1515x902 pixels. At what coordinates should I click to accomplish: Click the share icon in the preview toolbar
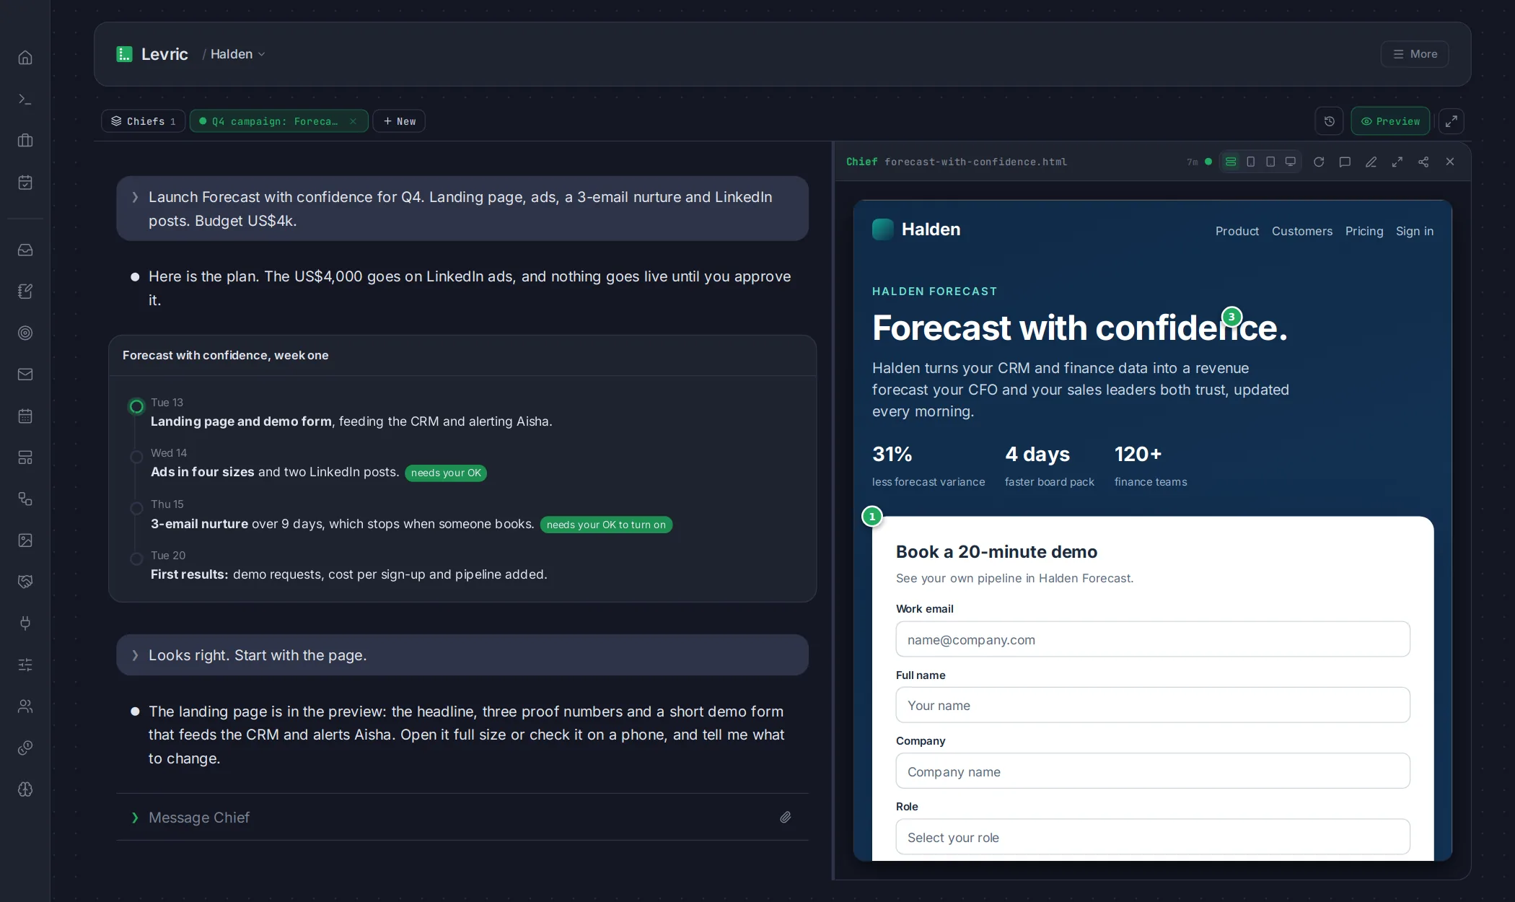[1423, 162]
